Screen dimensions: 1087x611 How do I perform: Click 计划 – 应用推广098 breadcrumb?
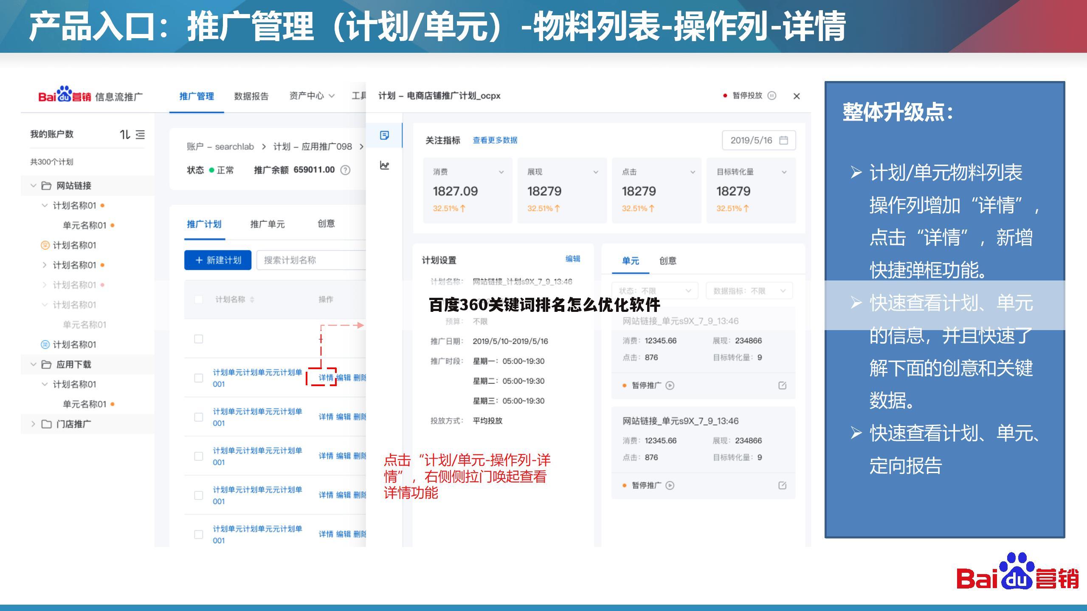(313, 147)
